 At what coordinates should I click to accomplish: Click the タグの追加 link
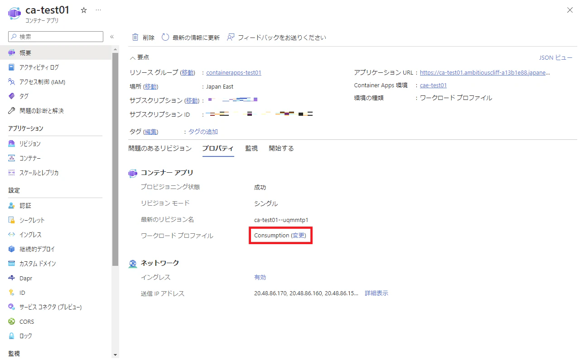click(x=203, y=132)
